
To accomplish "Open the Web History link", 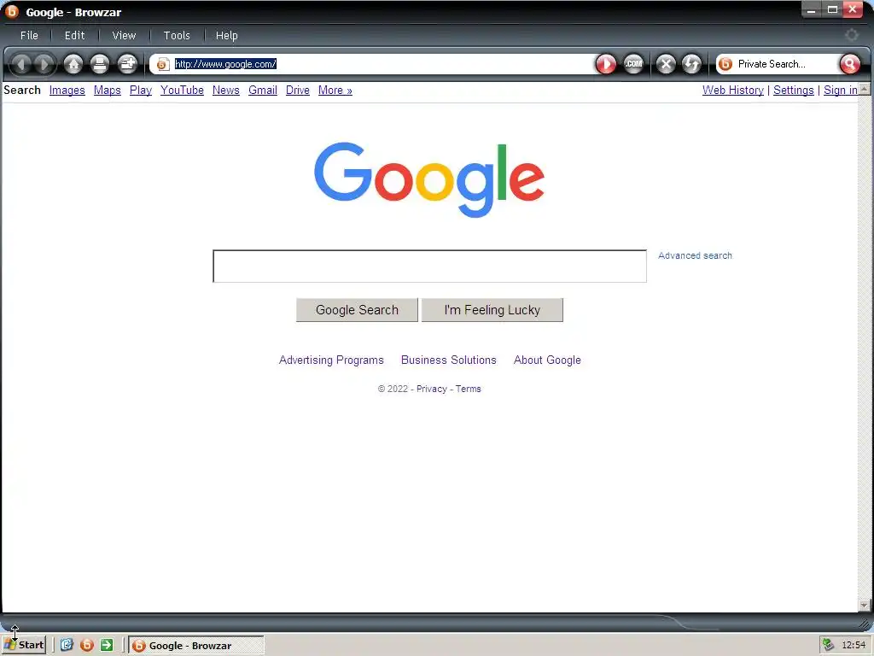I will coord(733,91).
